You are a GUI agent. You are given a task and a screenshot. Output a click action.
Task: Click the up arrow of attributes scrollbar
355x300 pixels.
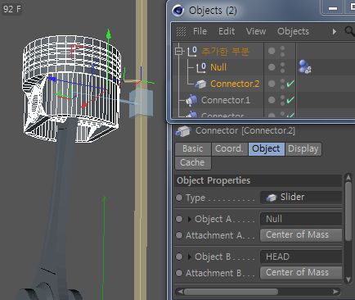click(x=348, y=177)
